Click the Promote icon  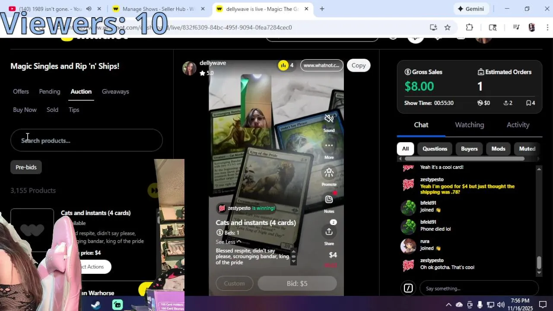point(329,173)
